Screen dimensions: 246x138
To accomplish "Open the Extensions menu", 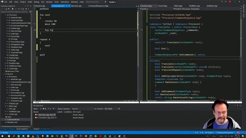I will [x=65, y=2].
